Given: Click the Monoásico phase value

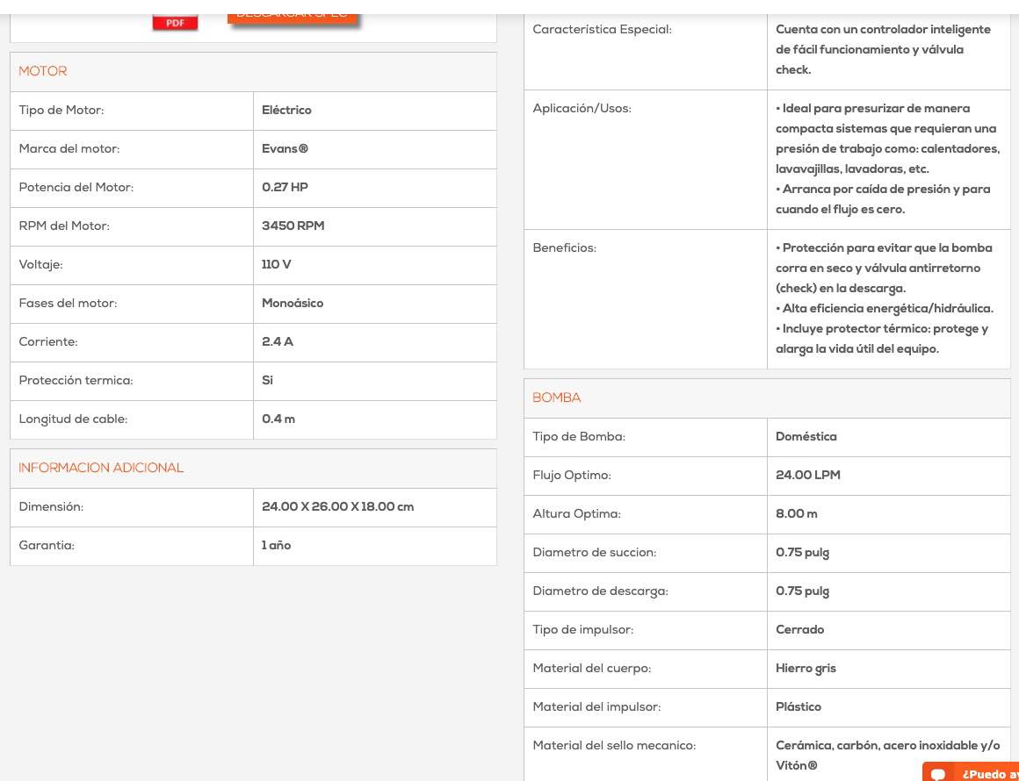Looking at the screenshot, I should point(293,303).
